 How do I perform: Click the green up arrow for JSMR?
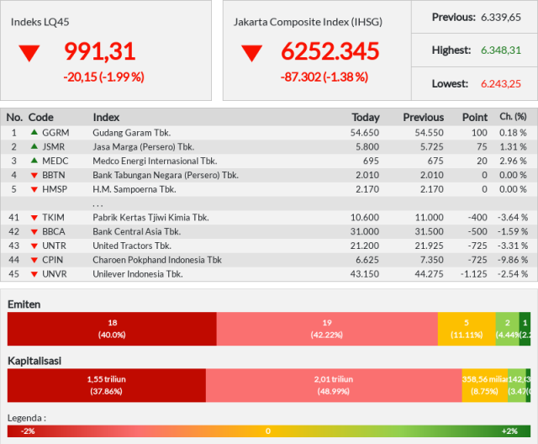(x=34, y=146)
